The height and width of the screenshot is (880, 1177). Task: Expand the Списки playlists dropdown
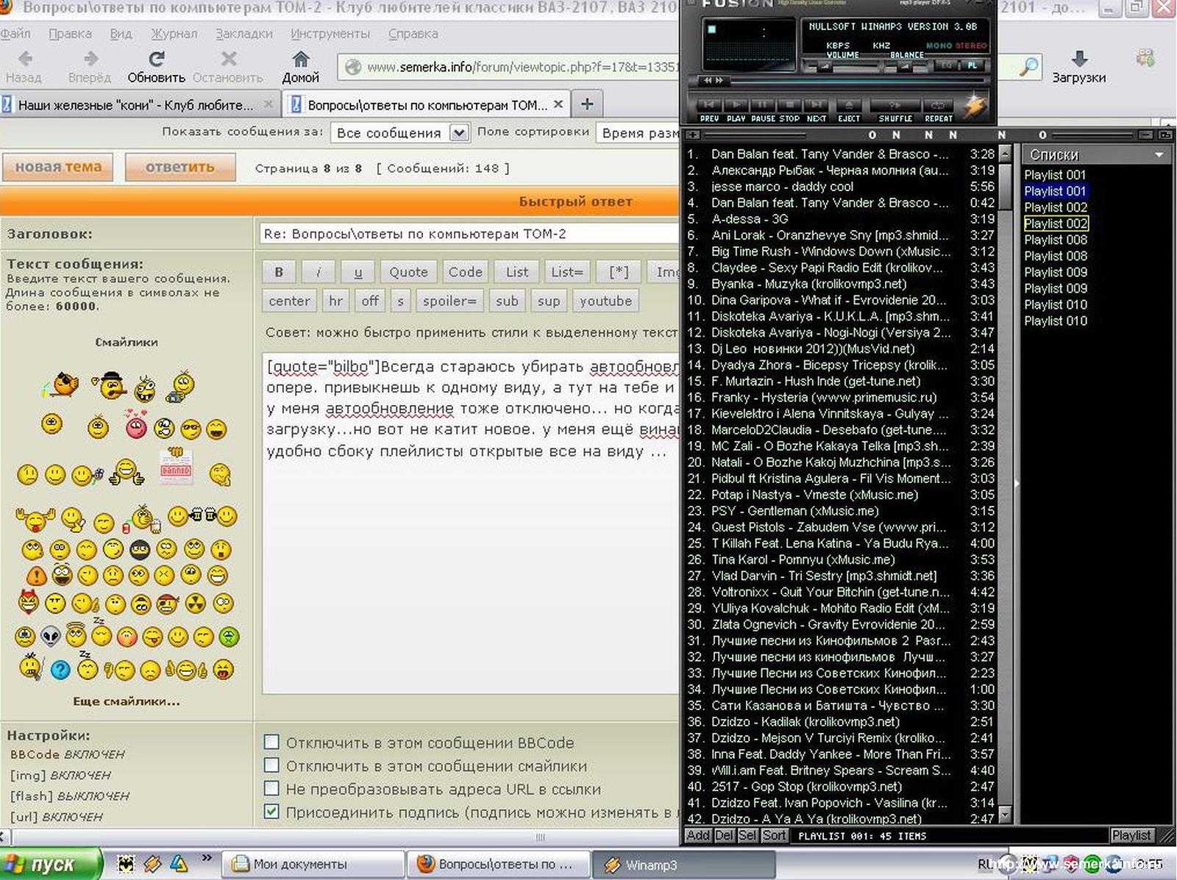point(1159,155)
